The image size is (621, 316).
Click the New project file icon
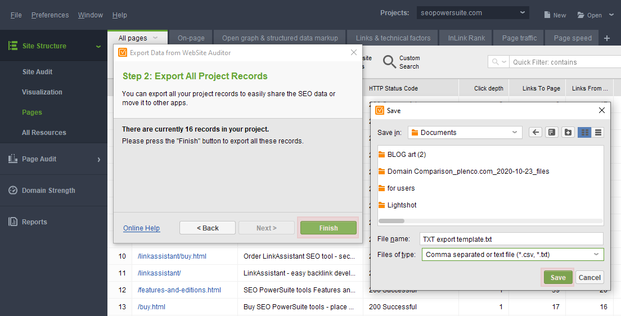(547, 15)
